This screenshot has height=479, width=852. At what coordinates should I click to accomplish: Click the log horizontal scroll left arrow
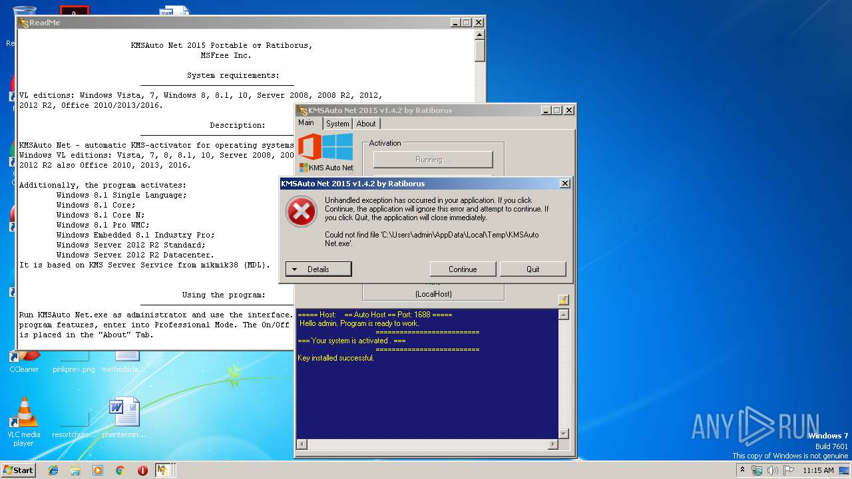tap(302, 444)
